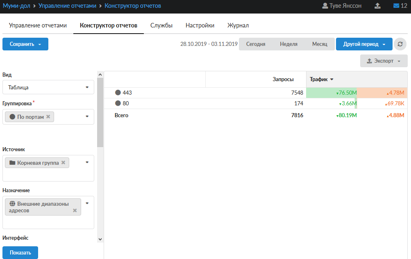Screen dimensions: 411x259
Task: Open the Другой период dropdown
Action: 364,44
